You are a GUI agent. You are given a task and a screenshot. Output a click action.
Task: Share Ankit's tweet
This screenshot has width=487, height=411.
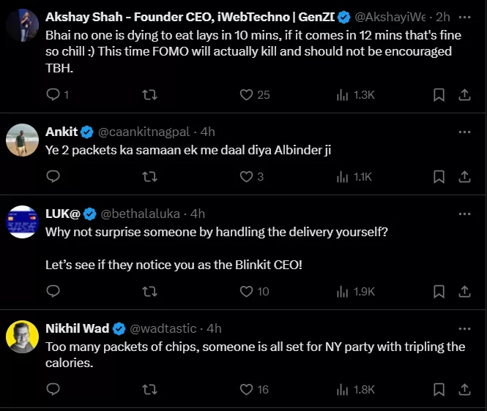pyautogui.click(x=464, y=176)
